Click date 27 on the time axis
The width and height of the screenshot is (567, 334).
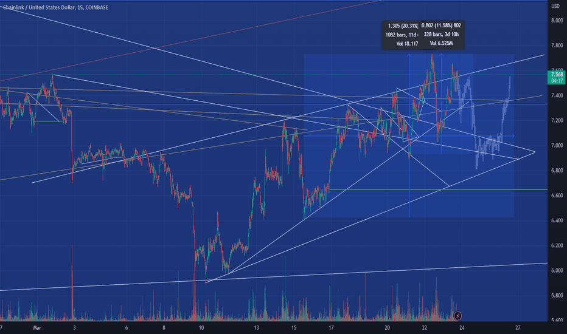[x=518, y=328]
